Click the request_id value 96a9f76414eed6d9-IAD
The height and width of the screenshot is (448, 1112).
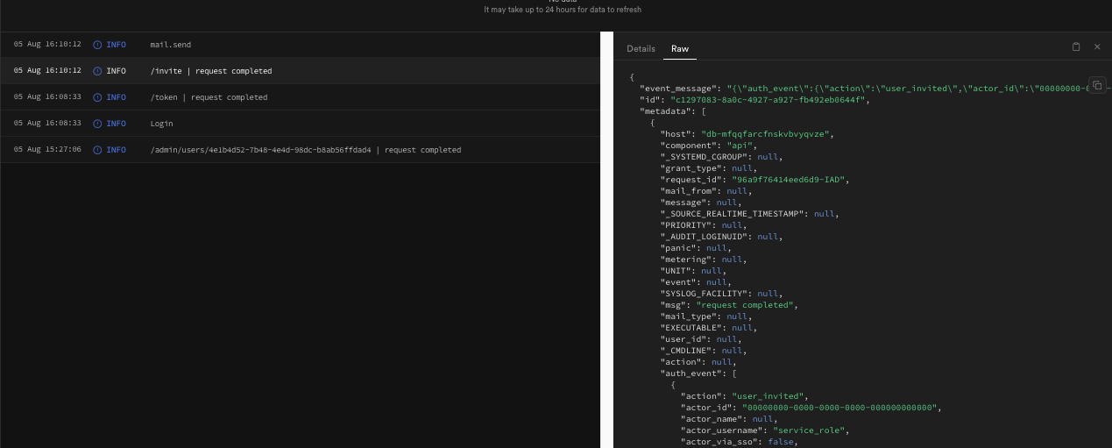click(788, 180)
